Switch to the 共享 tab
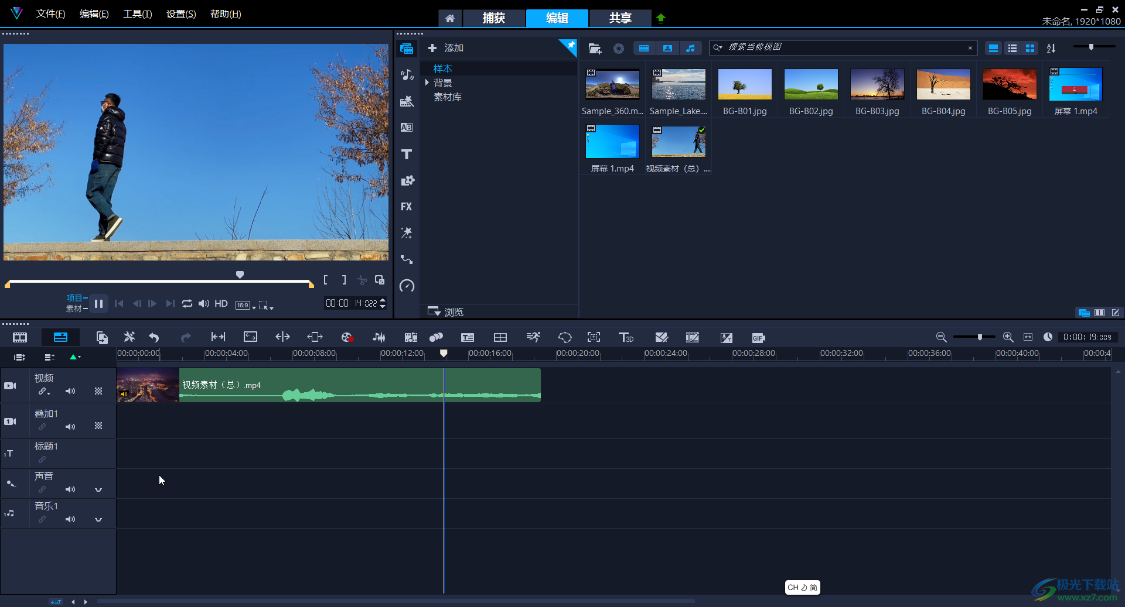1125x607 pixels. (620, 18)
